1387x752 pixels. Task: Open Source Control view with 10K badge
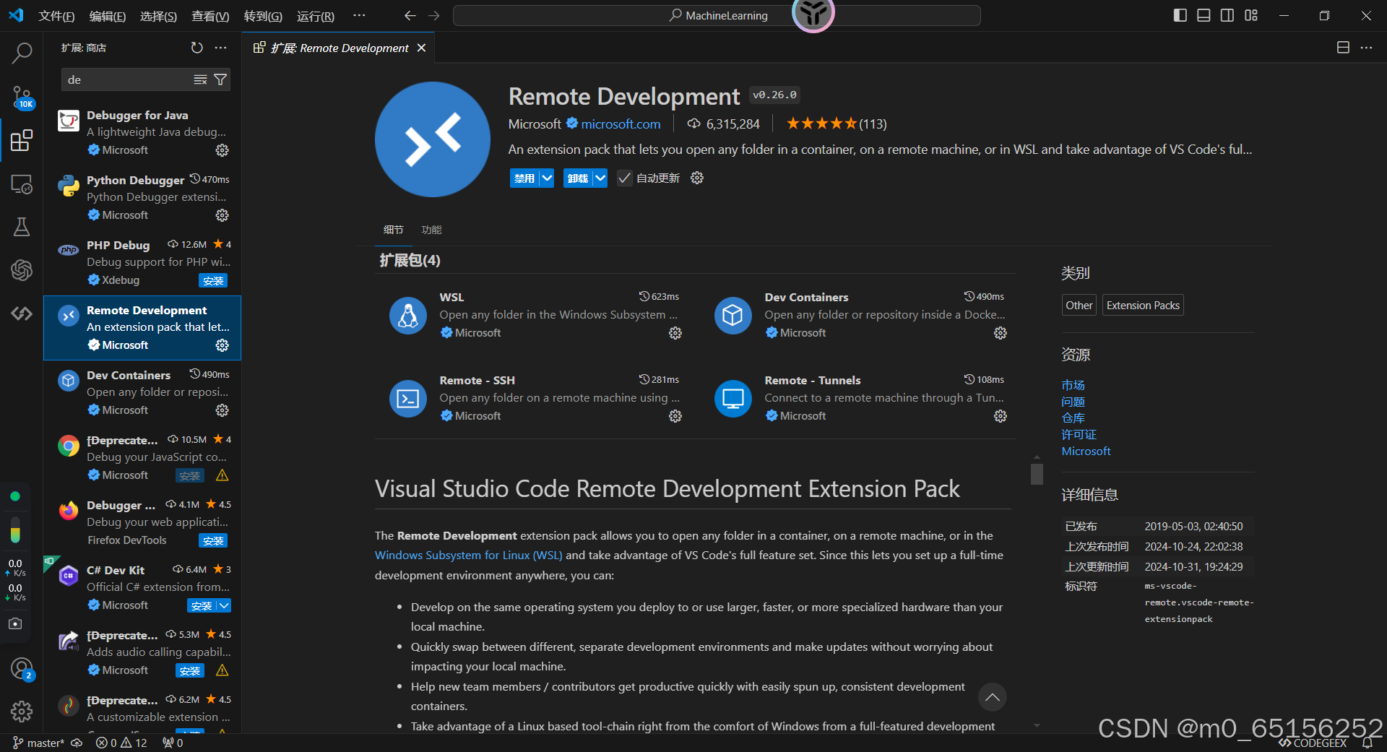tap(22, 97)
